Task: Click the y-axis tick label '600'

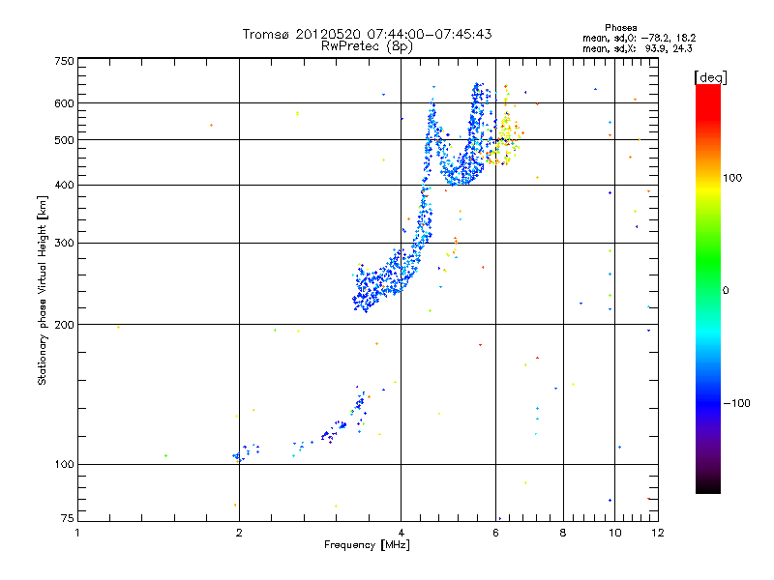Action: (64, 103)
